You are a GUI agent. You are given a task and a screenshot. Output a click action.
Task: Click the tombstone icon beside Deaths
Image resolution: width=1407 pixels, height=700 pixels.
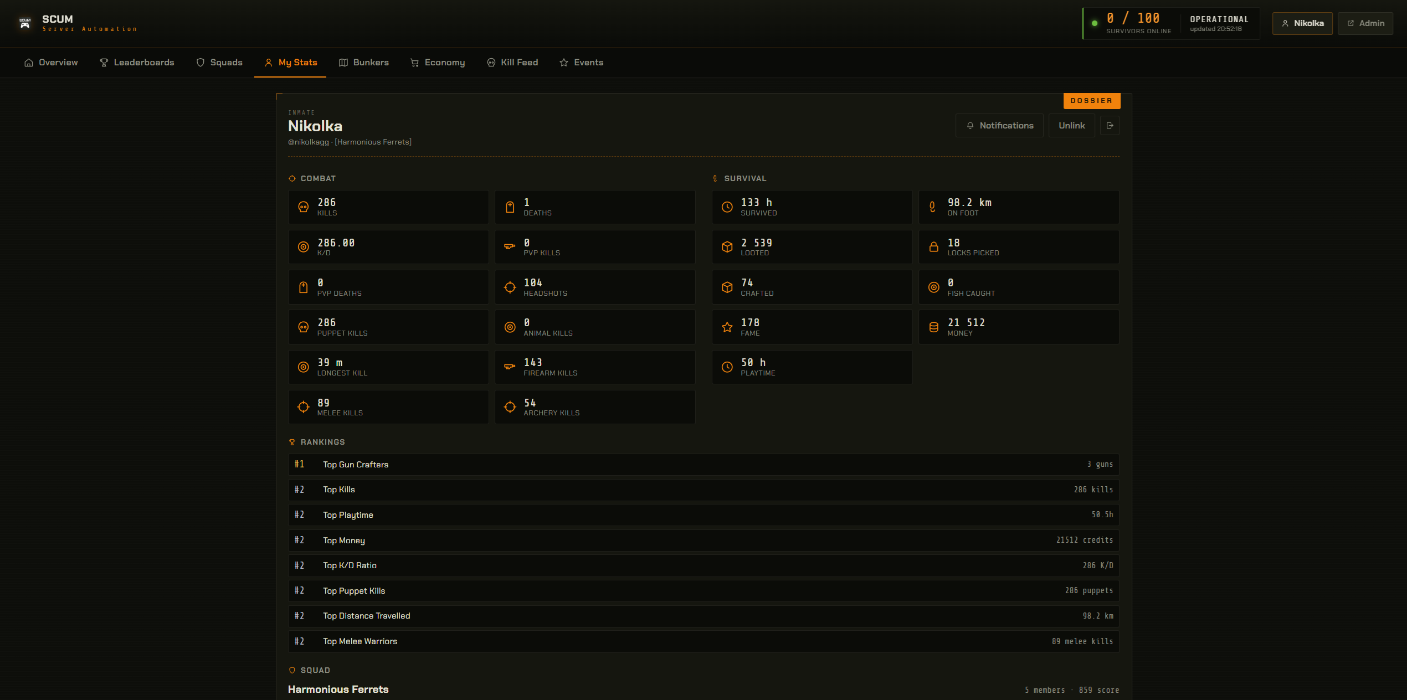[510, 207]
